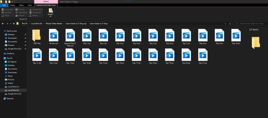
Task: Go back with the Back arrow
Action: pos(3,24)
